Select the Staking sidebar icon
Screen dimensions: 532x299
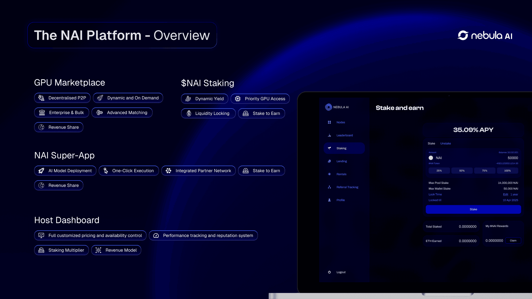click(329, 148)
